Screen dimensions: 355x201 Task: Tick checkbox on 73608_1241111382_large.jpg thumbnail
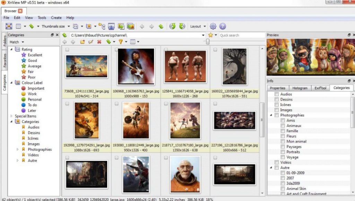pos(67,50)
